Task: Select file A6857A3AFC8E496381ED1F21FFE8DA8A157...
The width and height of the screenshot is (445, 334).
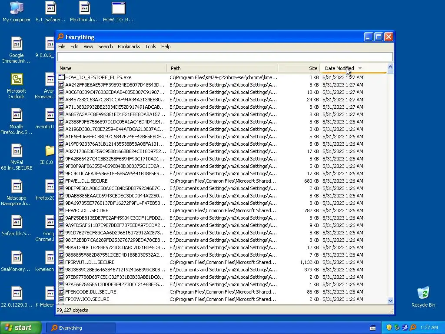Action: tap(115, 114)
